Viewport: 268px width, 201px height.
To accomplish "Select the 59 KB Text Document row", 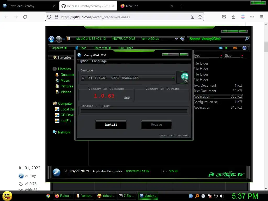I will (x=218, y=91).
